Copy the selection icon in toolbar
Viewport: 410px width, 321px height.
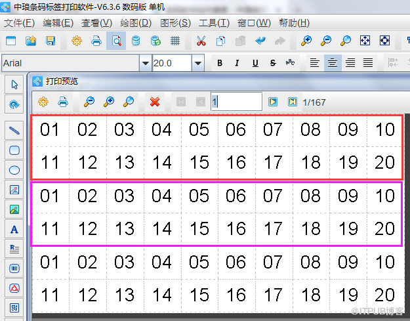[x=220, y=41]
